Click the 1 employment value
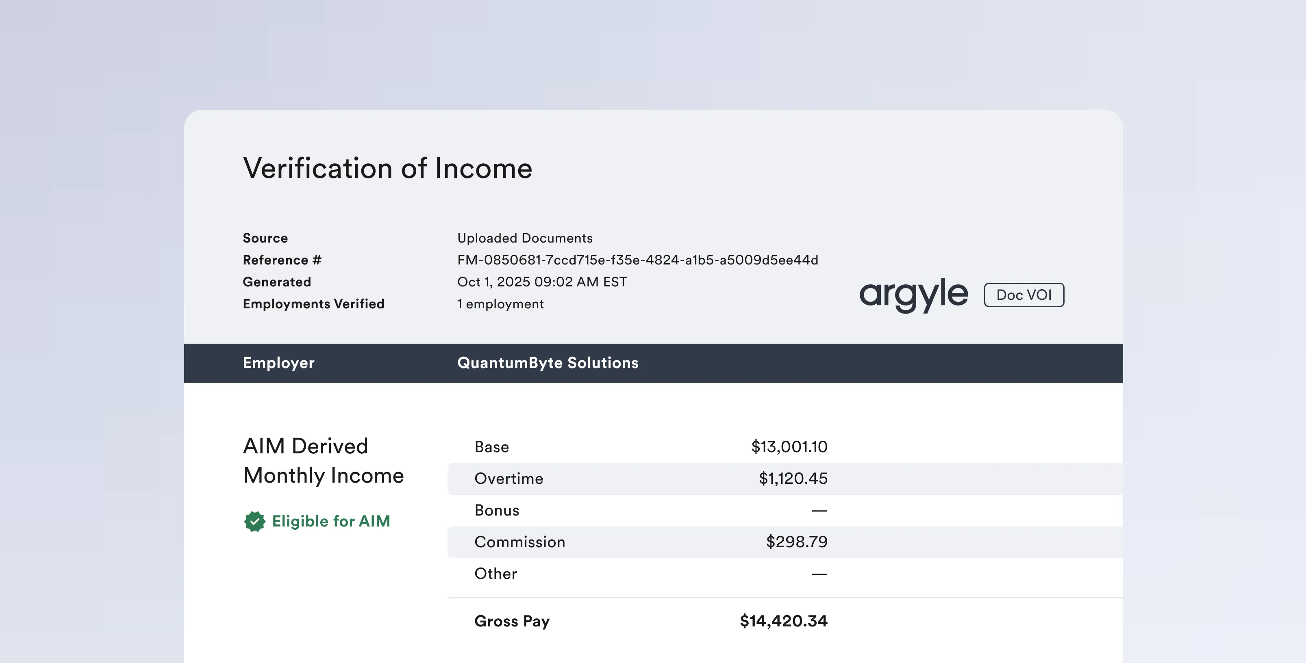Viewport: 1306px width, 663px height. (500, 304)
